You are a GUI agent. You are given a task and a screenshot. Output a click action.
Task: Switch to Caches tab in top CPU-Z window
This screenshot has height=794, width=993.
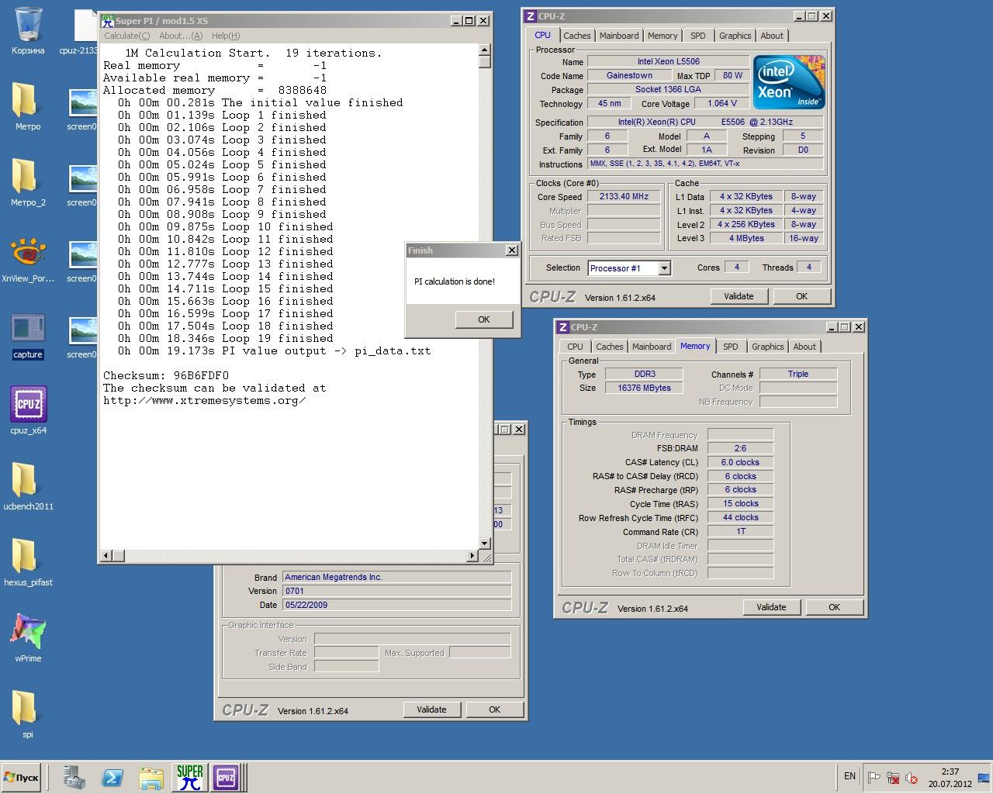(577, 36)
